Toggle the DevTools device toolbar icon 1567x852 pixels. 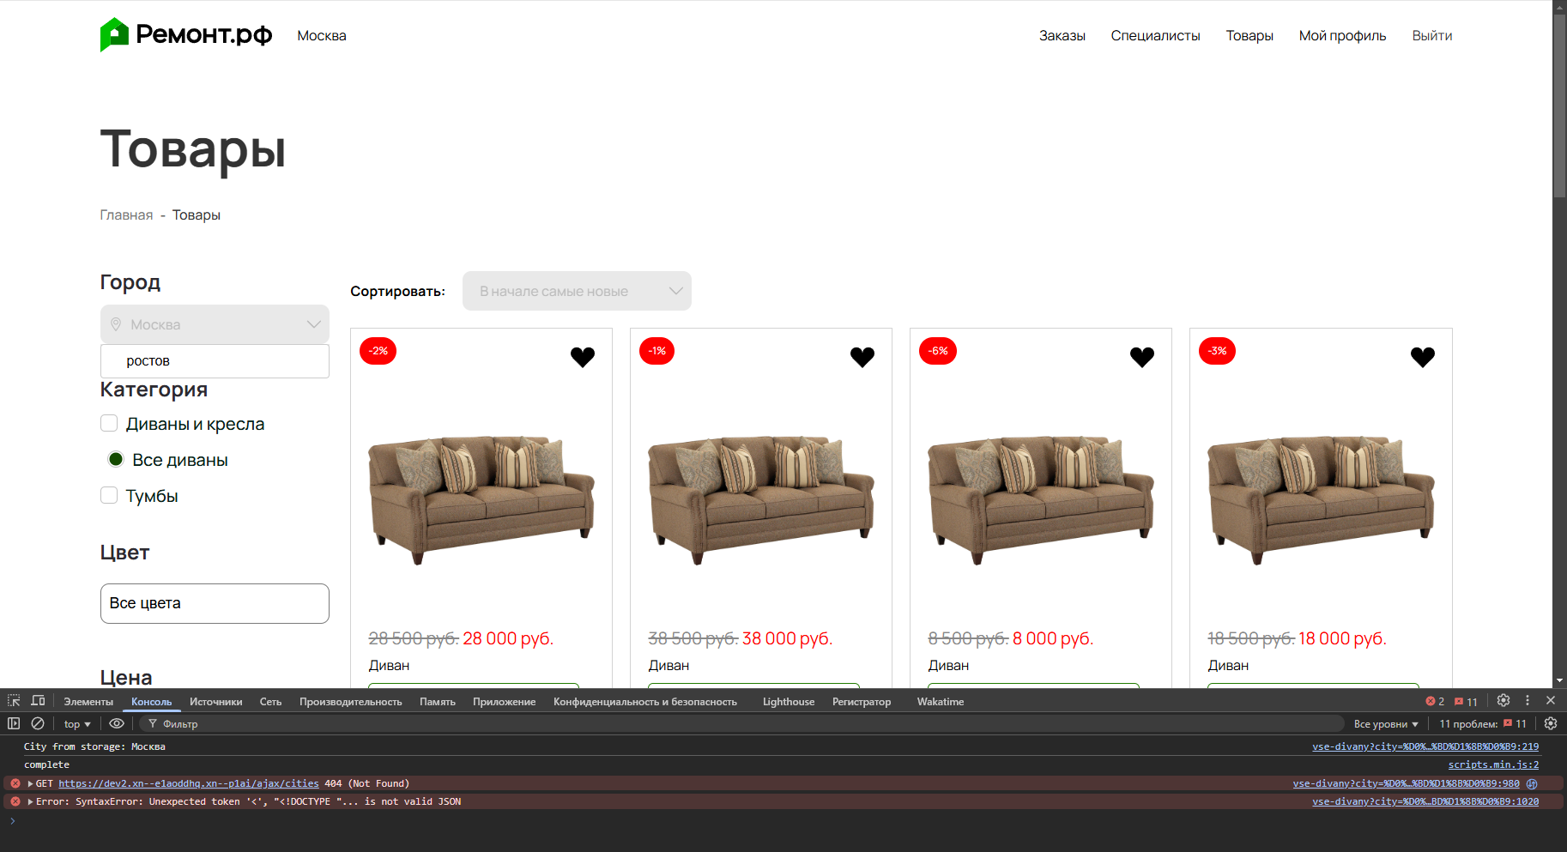pos(38,701)
